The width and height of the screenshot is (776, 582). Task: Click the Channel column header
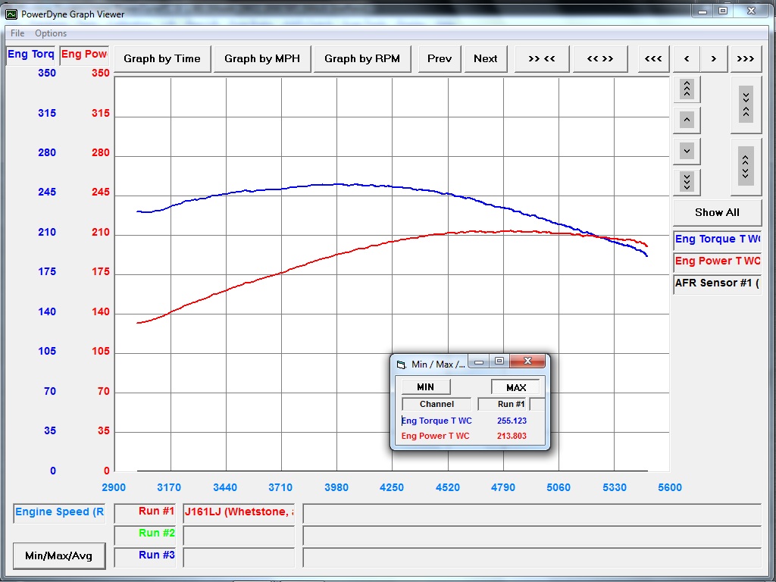437,404
